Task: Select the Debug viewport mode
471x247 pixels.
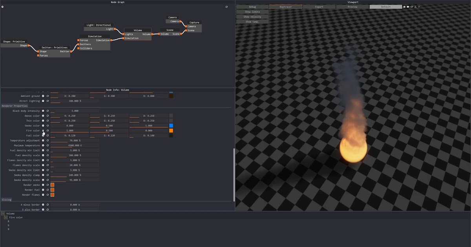Action: pyautogui.click(x=252, y=7)
